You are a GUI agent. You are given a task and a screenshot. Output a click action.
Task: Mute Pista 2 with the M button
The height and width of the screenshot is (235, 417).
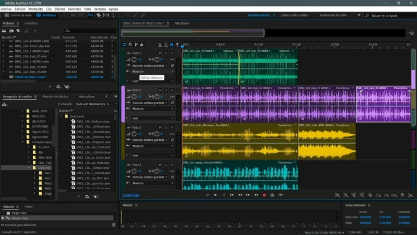pyautogui.click(x=160, y=90)
